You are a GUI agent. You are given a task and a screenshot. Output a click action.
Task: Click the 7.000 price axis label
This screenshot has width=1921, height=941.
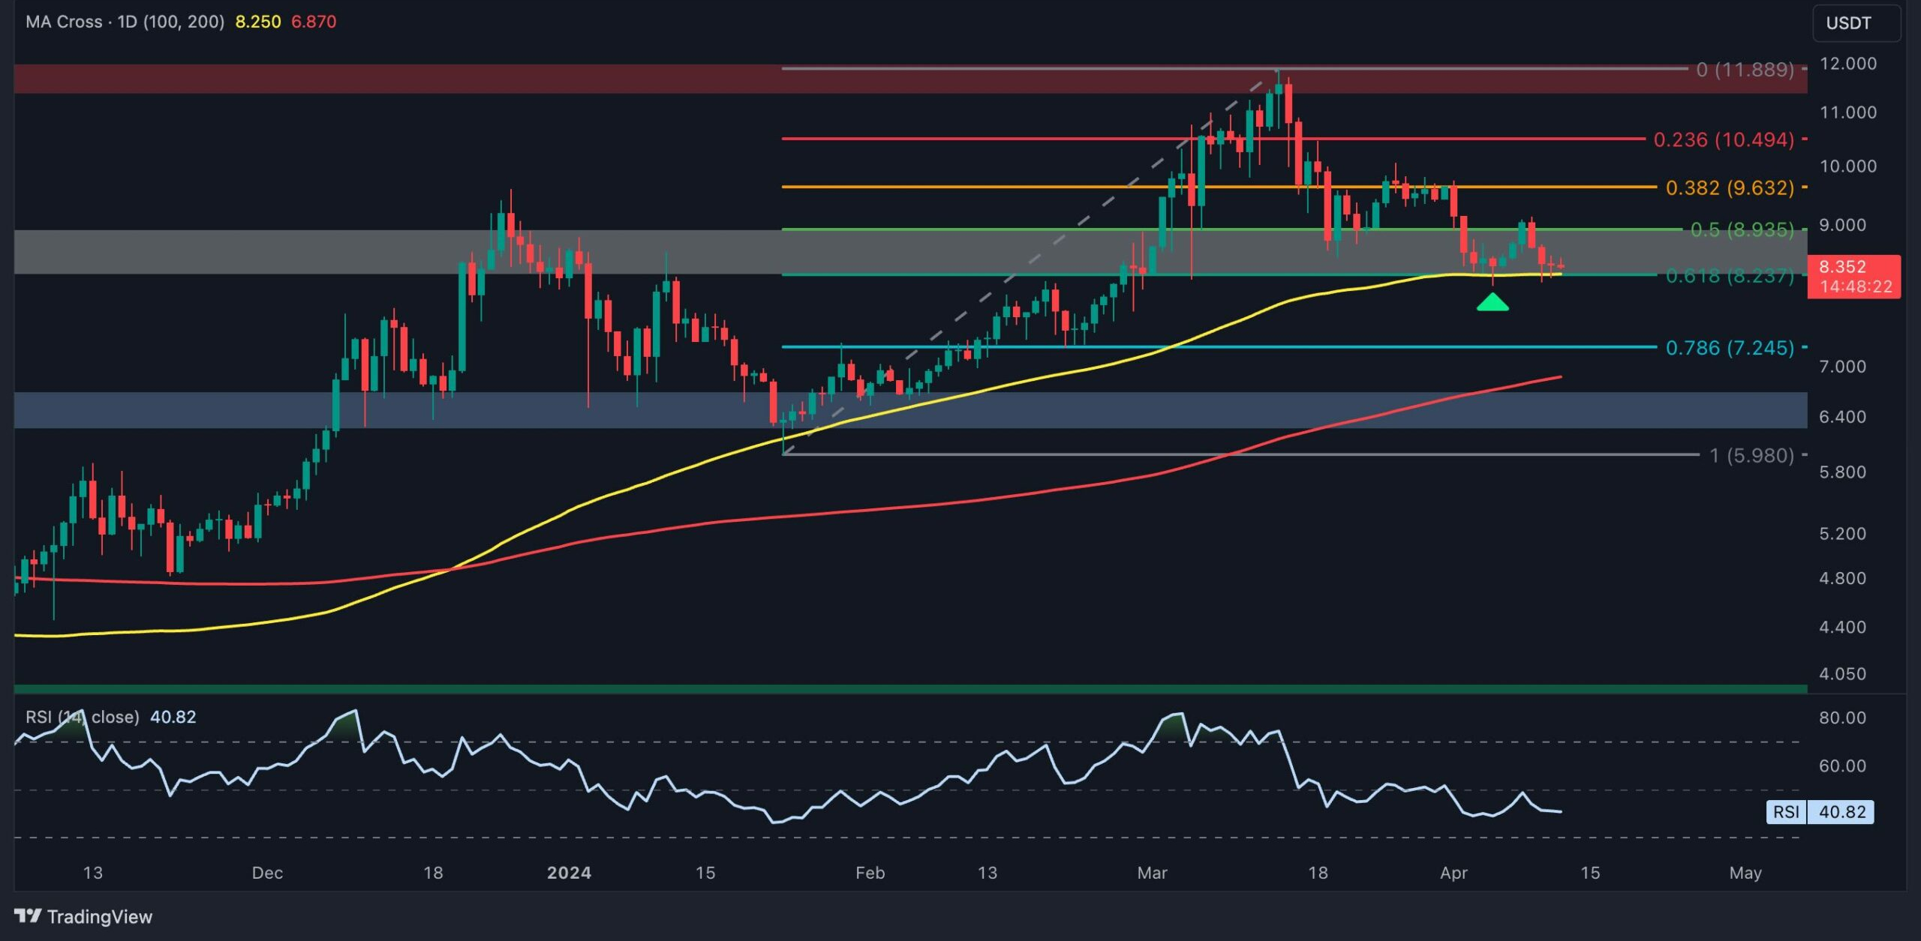1842,367
